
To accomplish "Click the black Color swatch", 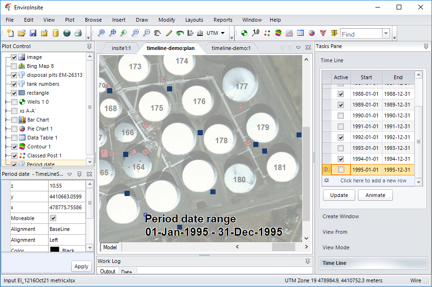I will 54,250.
